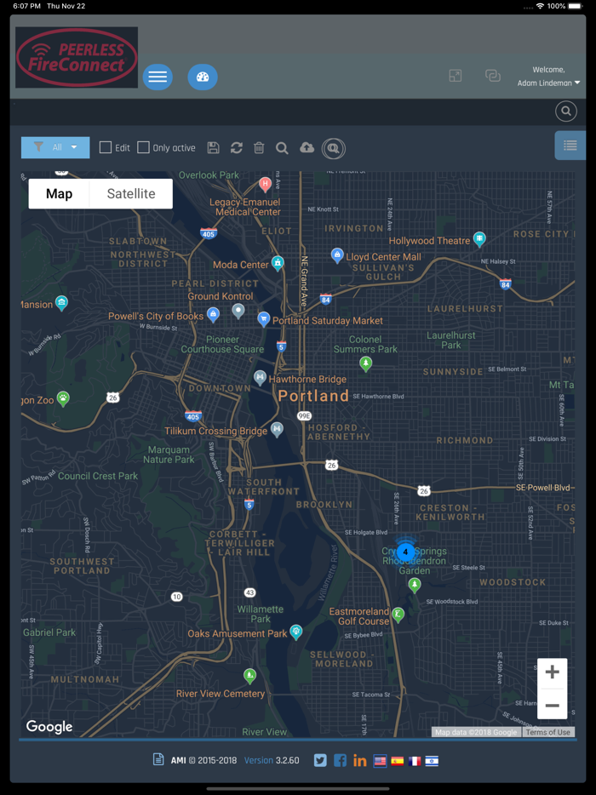The height and width of the screenshot is (795, 596).
Task: Click the Portland Saturday Market cart marker
Action: [x=263, y=319]
